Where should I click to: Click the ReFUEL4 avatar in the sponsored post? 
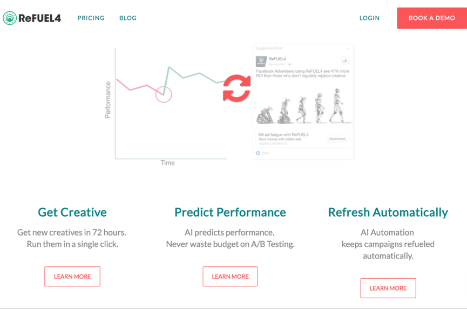pos(261,61)
